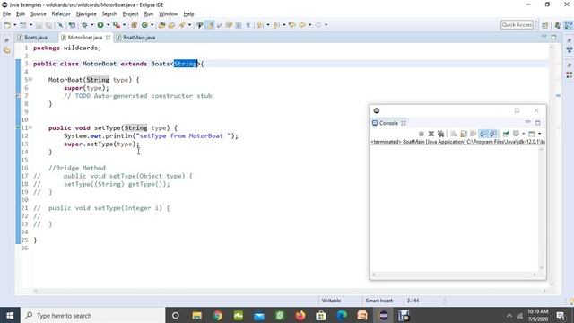Viewport: 574px width, 323px height.
Task: Click the Open Type icon
Action: tap(161, 25)
